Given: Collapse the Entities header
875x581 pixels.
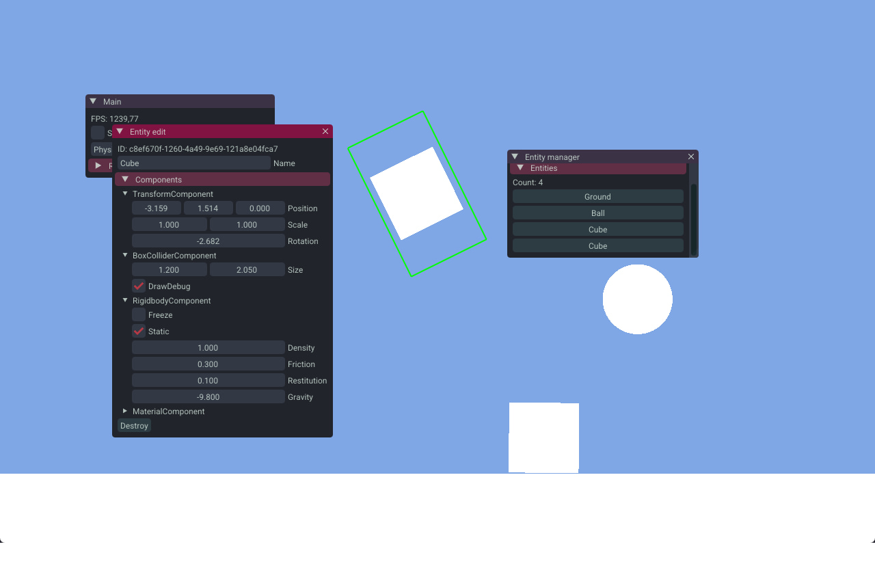Looking at the screenshot, I should [x=598, y=168].
